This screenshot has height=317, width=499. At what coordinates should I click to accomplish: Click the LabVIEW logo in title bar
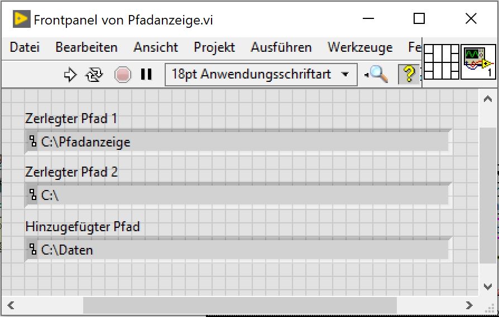point(22,19)
